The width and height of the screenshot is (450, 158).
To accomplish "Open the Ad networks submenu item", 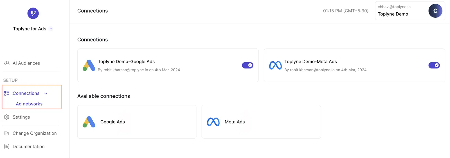I will pyautogui.click(x=29, y=104).
